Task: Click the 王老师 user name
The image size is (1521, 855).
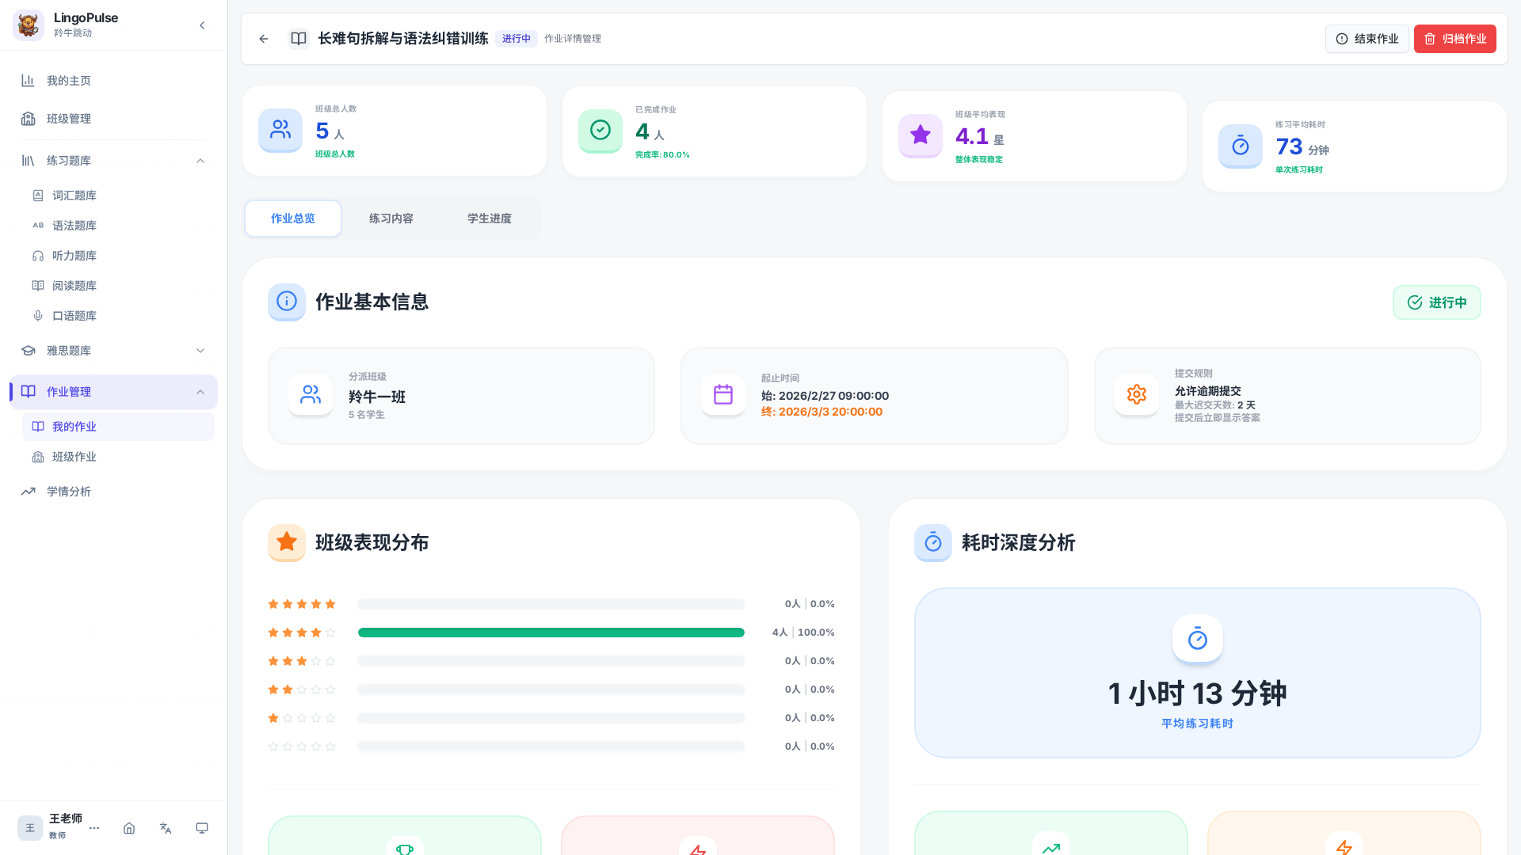Action: [66, 819]
